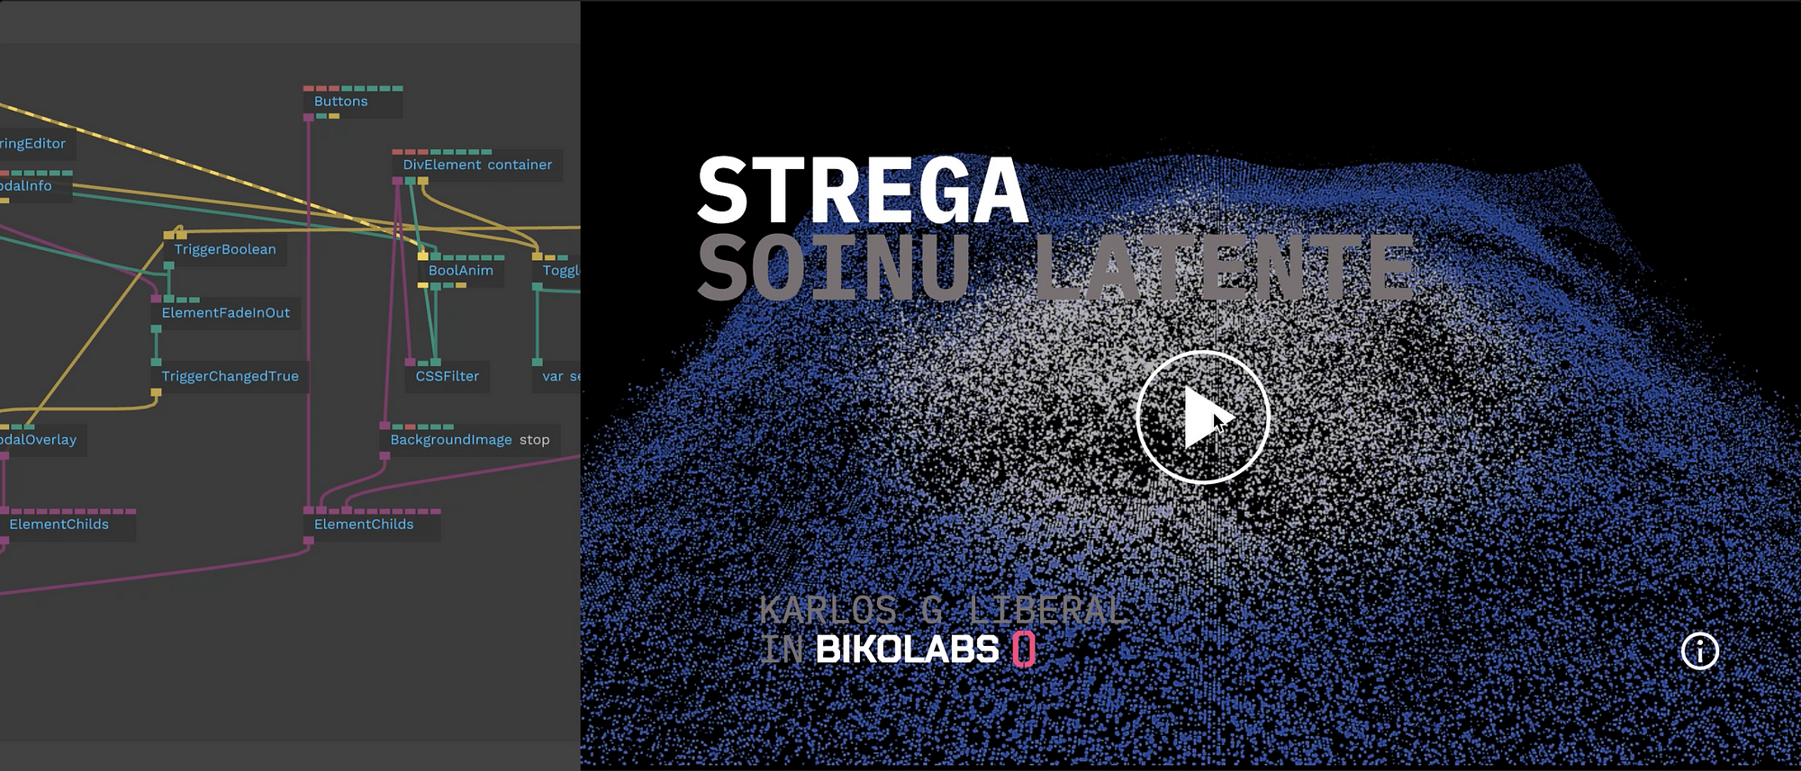Select the ElementChilds node under odalOverlay

click(68, 524)
